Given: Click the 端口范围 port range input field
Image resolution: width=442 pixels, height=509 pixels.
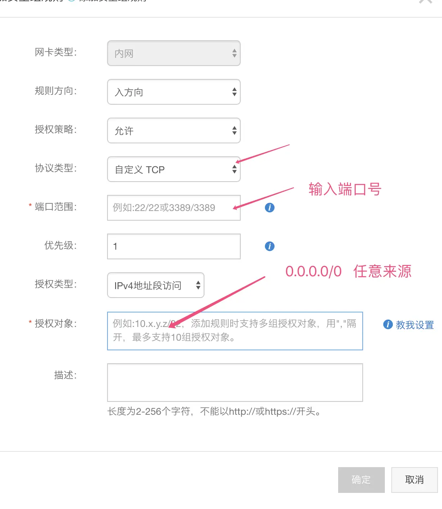Looking at the screenshot, I should click(x=174, y=208).
